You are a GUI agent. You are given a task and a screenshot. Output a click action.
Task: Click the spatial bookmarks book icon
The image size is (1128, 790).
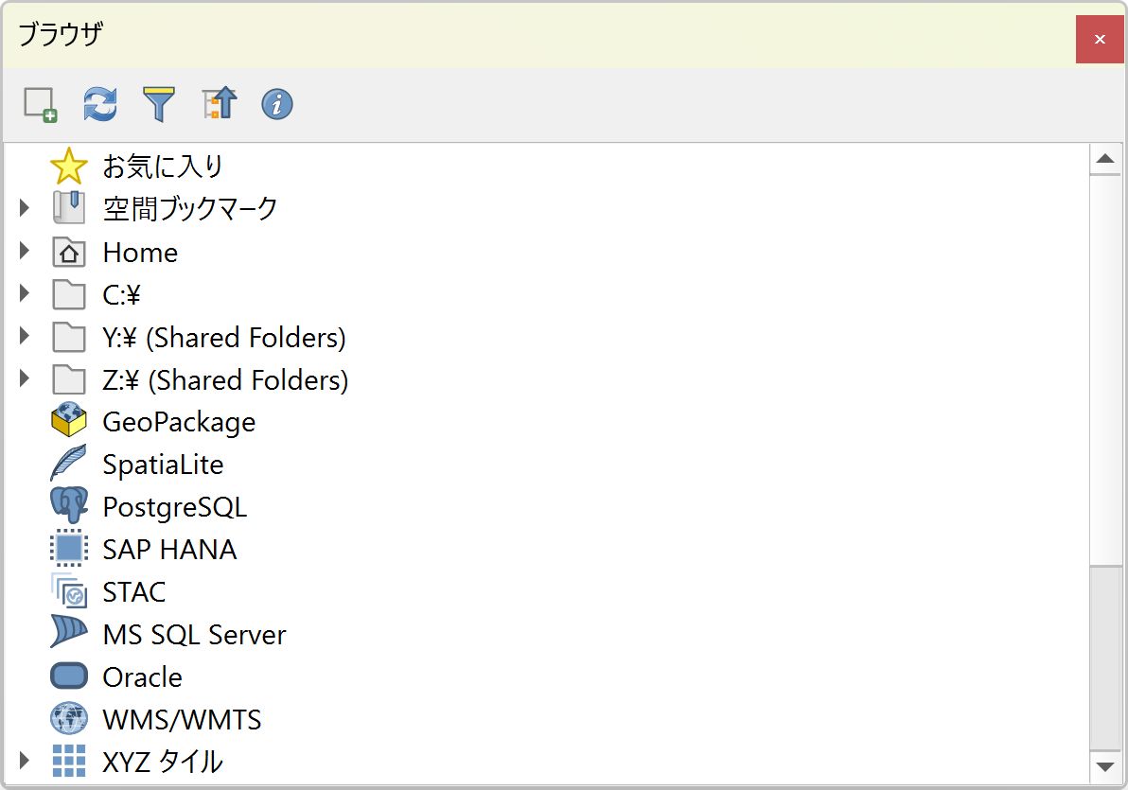69,208
